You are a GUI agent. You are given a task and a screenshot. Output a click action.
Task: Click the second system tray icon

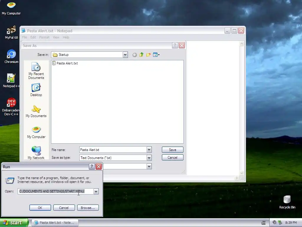(x=280, y=223)
